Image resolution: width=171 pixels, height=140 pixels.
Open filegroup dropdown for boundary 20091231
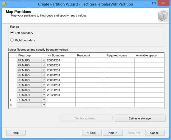[44, 80]
